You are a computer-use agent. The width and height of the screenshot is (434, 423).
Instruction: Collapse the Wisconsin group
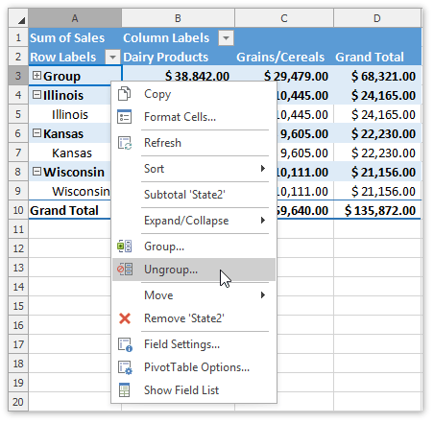coord(36,172)
